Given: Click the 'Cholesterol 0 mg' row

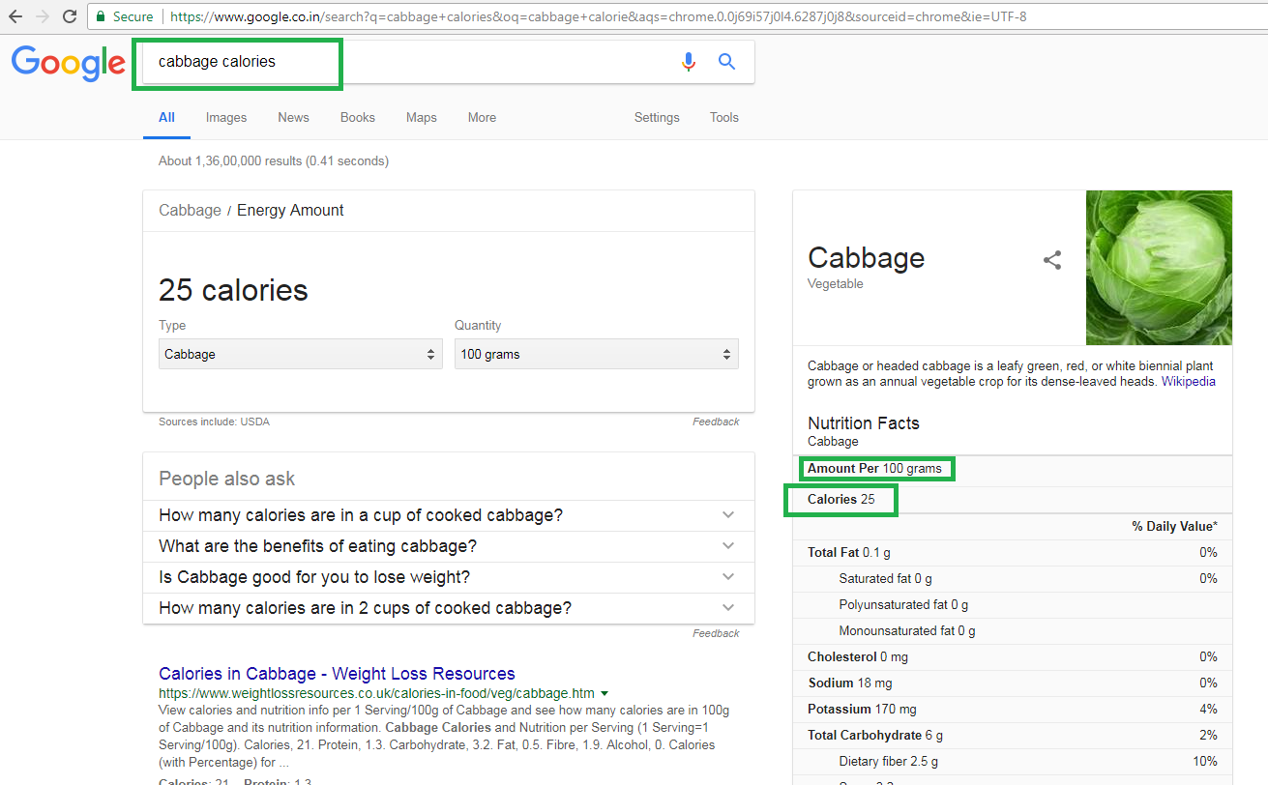Looking at the screenshot, I should 1013,656.
